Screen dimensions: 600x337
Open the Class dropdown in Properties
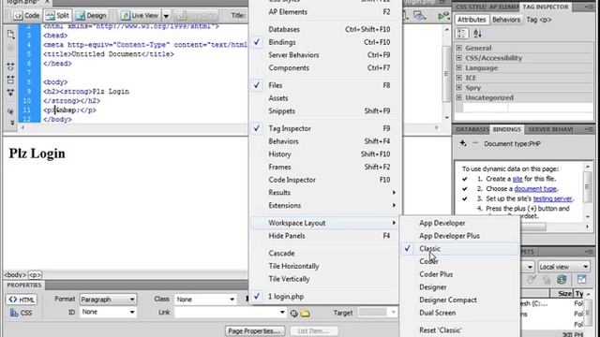click(205, 300)
